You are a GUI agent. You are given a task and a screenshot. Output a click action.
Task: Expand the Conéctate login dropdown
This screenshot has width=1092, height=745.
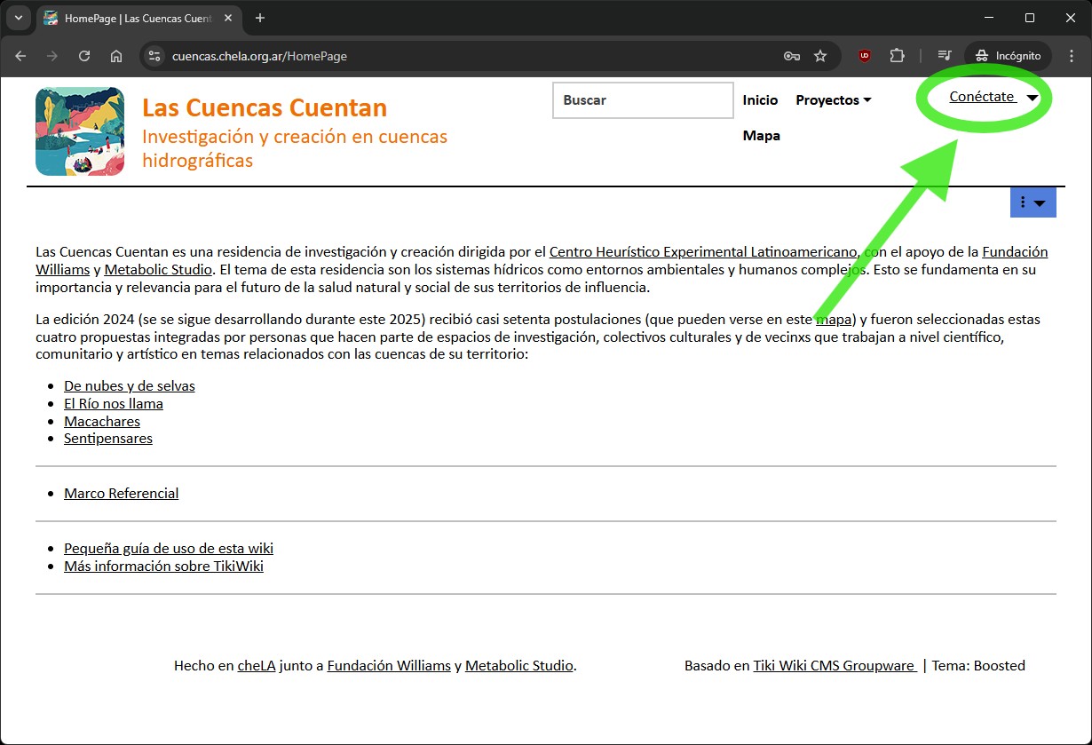pyautogui.click(x=993, y=98)
